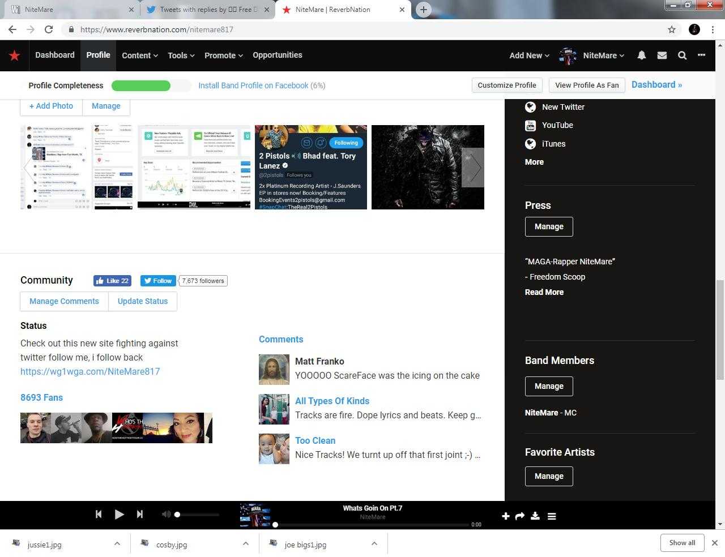Open the Chrome profile avatar icon
Image resolution: width=725 pixels, height=557 pixels.
point(694,29)
